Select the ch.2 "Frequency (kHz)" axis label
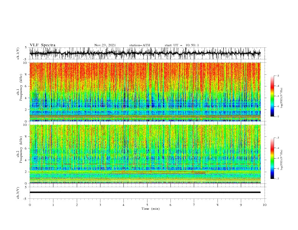Screen dimensions: 298x230 [21, 150]
